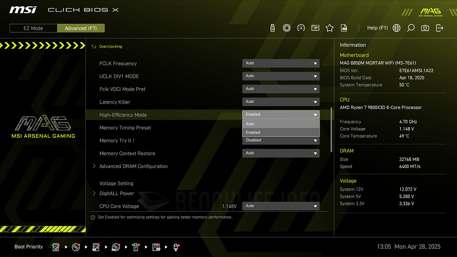Screen dimensions: 457x257
Task: Open Help (F1)
Action: coord(377,28)
